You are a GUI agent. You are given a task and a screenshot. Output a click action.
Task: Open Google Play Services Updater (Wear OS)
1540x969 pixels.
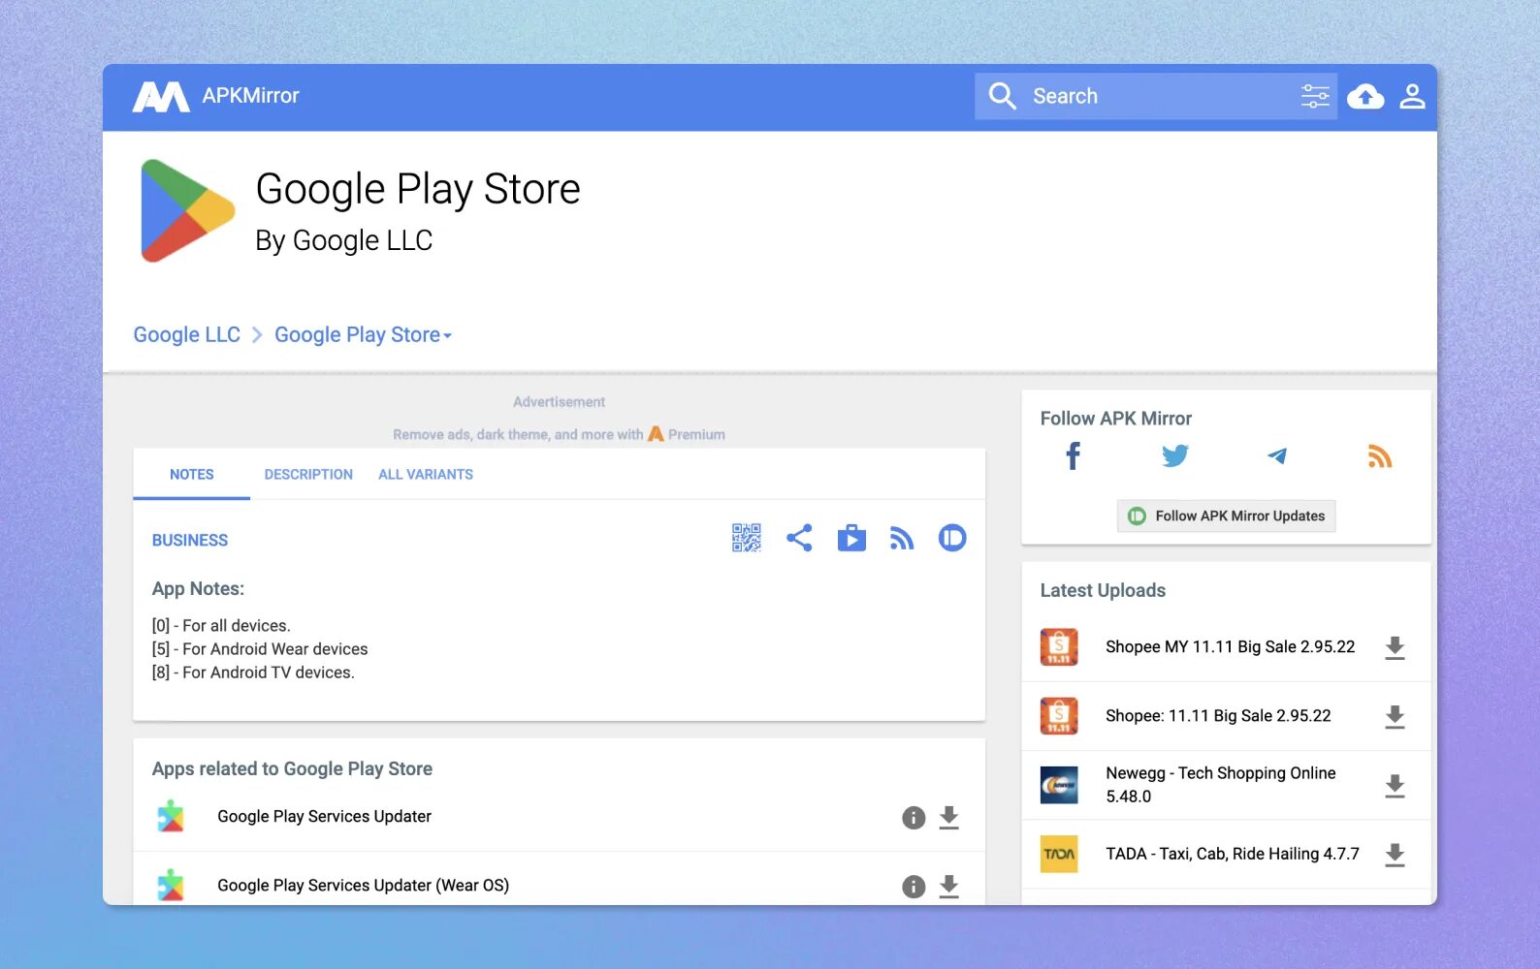(x=363, y=885)
